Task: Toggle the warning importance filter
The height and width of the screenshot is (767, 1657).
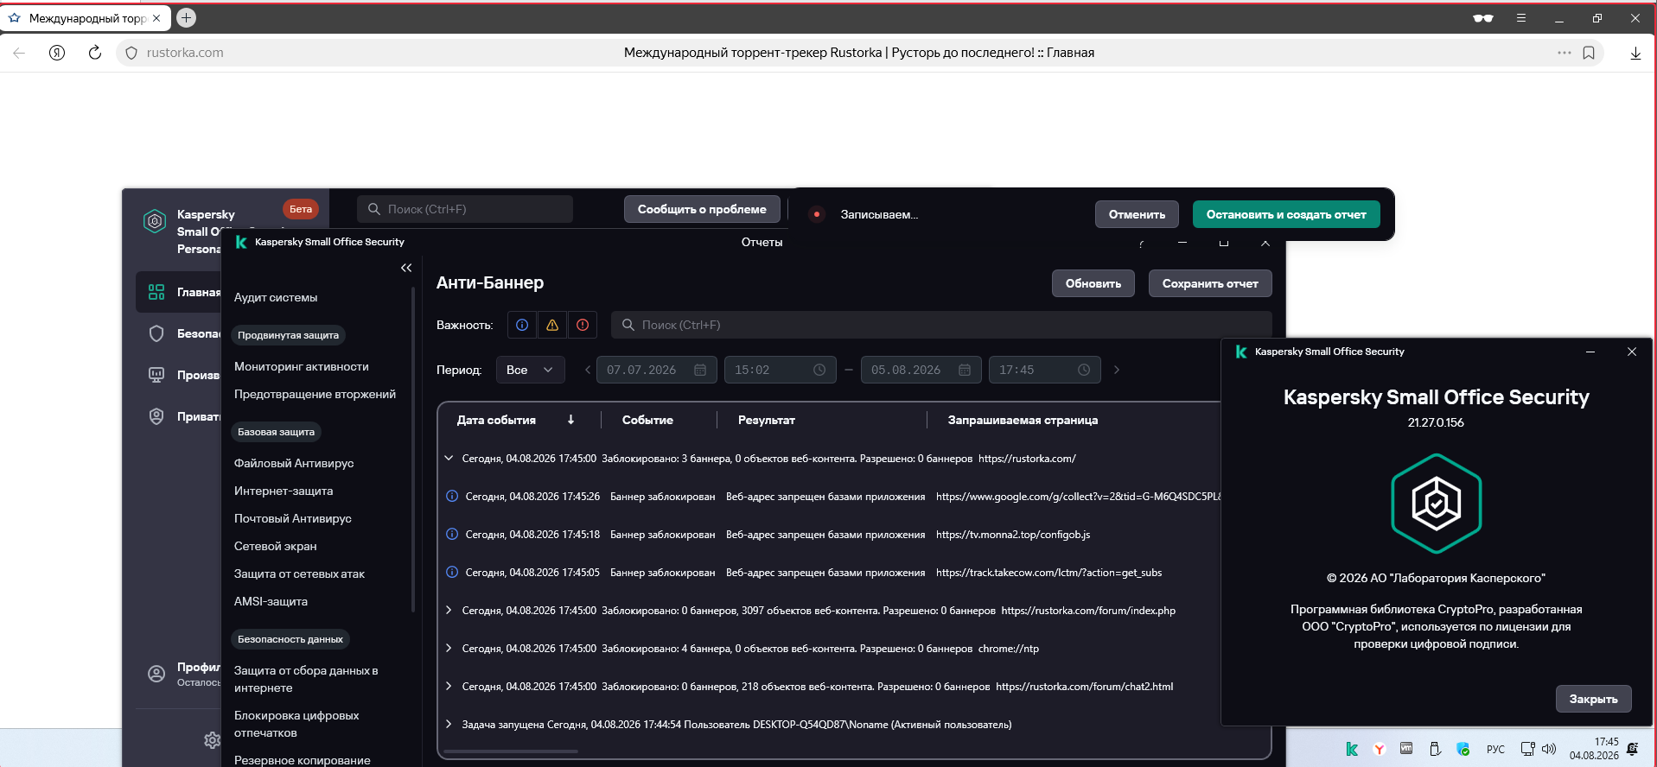Action: [552, 325]
